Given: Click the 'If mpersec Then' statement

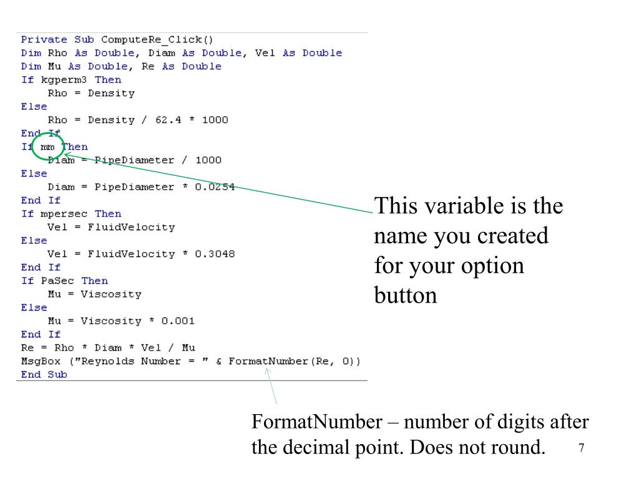Looking at the screenshot, I should tap(71, 214).
